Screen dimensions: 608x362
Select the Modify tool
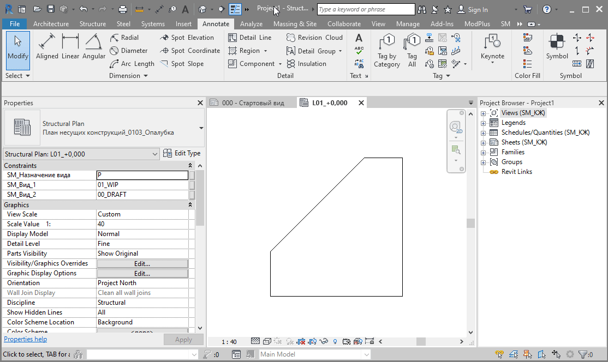coord(18,51)
